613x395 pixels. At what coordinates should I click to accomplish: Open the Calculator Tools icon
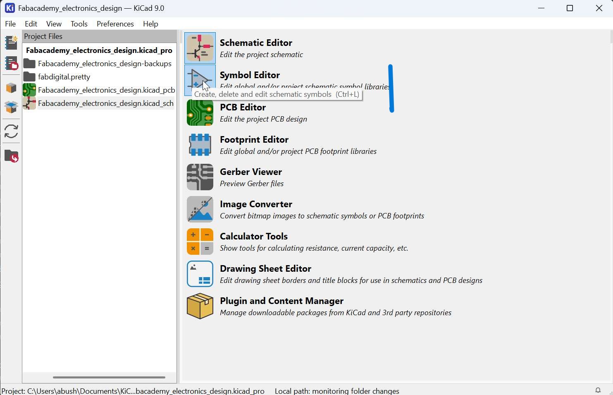[x=200, y=242]
